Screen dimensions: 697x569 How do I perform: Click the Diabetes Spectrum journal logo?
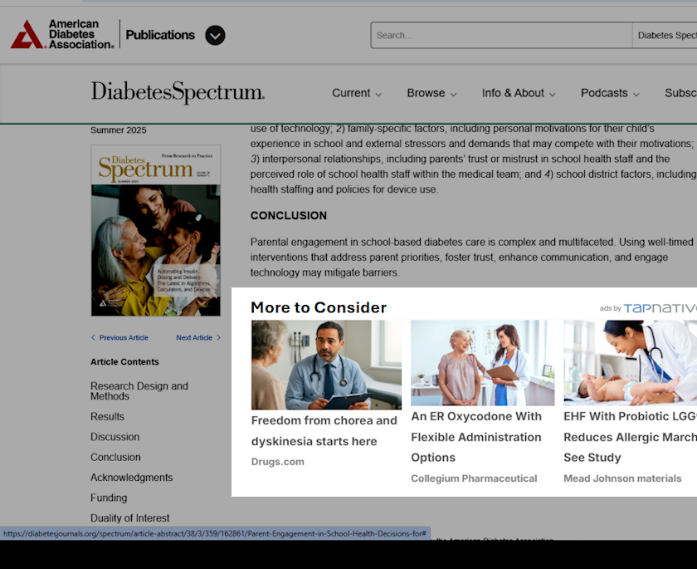click(x=178, y=92)
